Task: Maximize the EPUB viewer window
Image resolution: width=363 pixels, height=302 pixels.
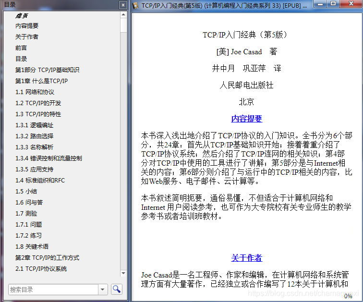Action: (x=333, y=4)
